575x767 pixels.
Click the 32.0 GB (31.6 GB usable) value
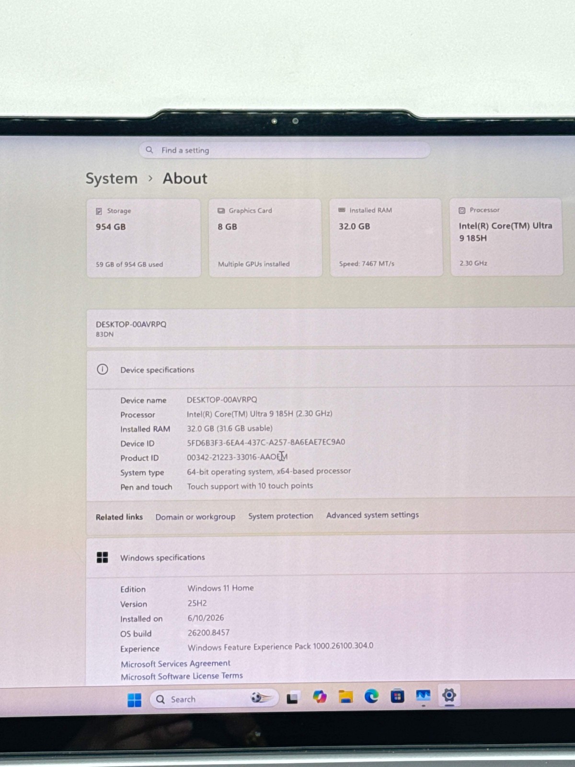click(230, 428)
